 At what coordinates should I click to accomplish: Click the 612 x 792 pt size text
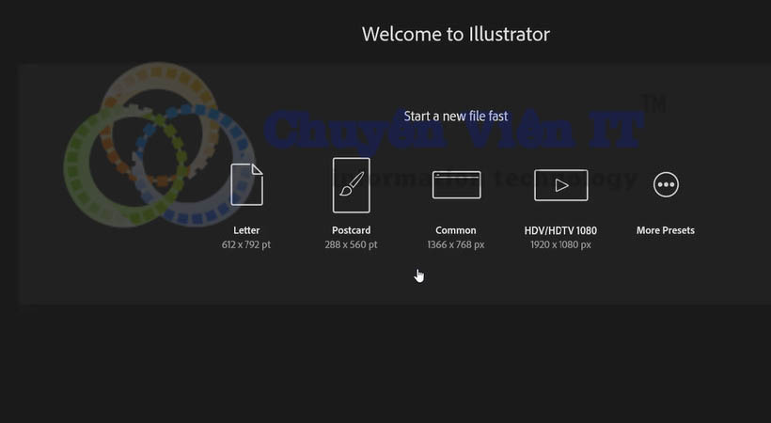coord(245,244)
